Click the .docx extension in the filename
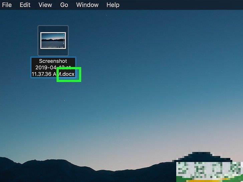 pos(68,74)
